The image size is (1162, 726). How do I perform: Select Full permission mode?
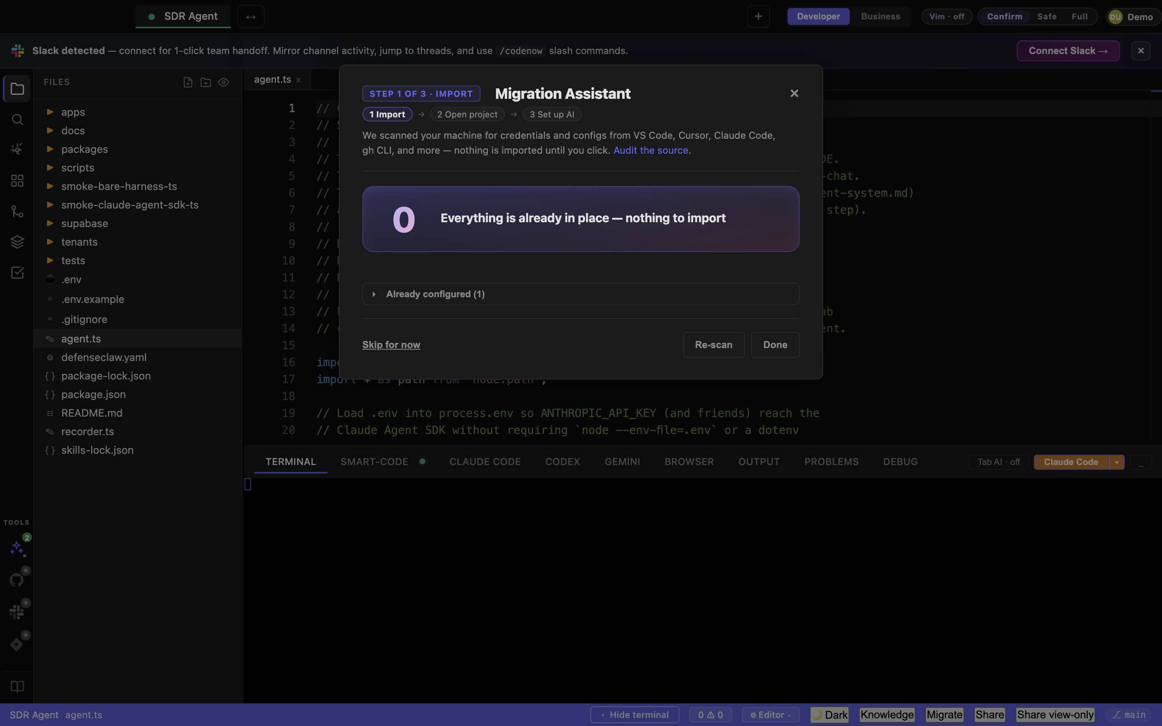pos(1079,16)
